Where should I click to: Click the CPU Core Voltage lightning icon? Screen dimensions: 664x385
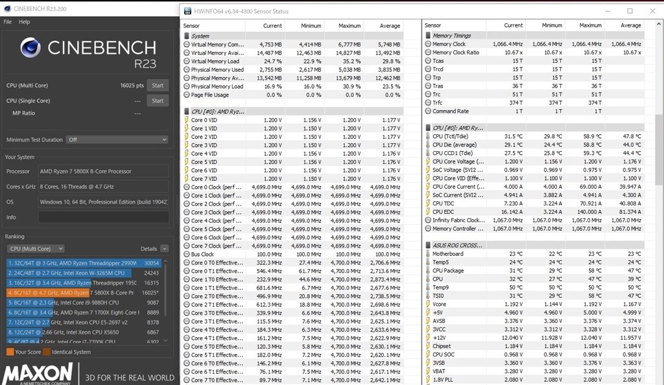click(x=428, y=161)
